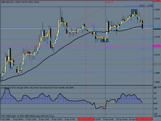This screenshot has width=161, height=121.
Task: Click the CCI/TCCI indicator header text
Action: point(37,87)
